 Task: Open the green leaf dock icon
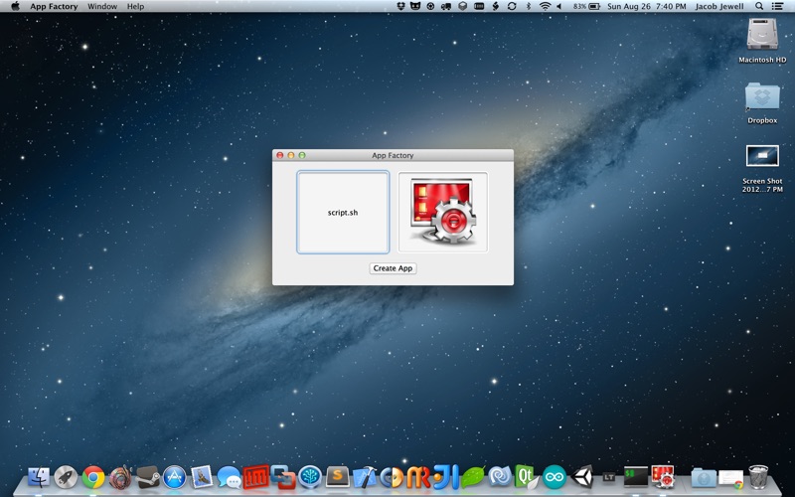[473, 477]
